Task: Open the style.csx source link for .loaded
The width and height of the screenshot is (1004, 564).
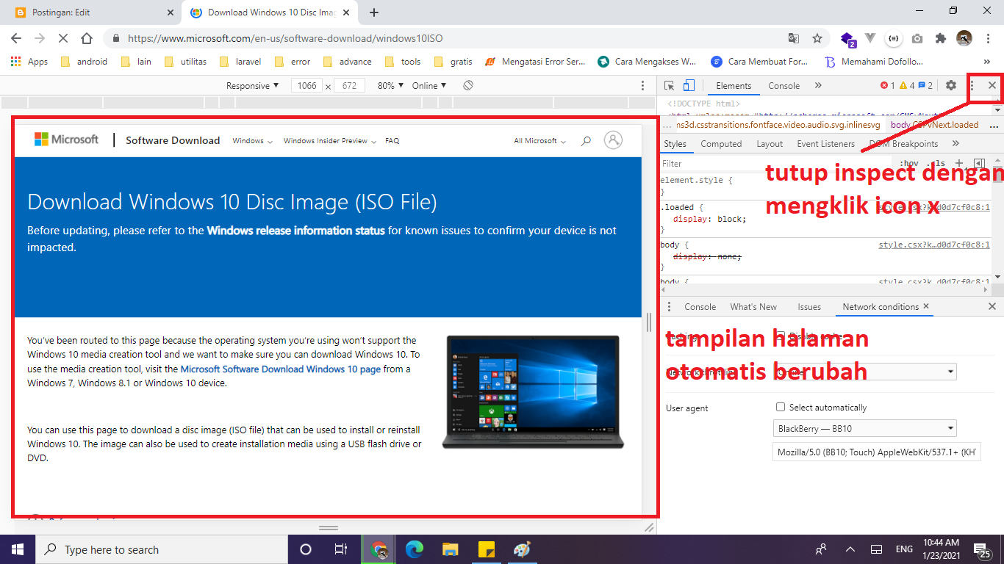Action: tap(934, 207)
